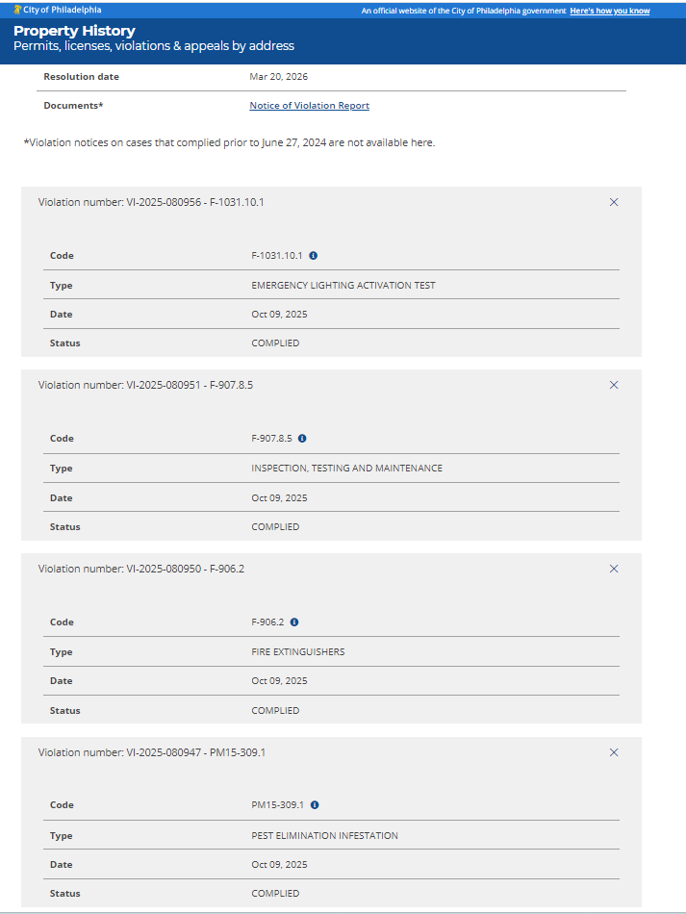The height and width of the screenshot is (914, 686).
Task: Click info icon beside code F-907.8.5
Action: (x=302, y=439)
